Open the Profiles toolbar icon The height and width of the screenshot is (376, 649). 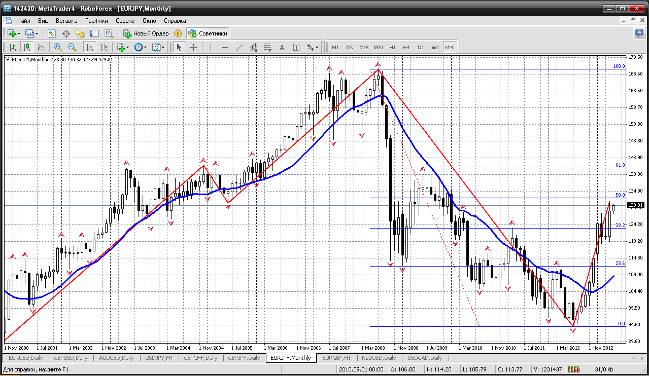[x=29, y=33]
